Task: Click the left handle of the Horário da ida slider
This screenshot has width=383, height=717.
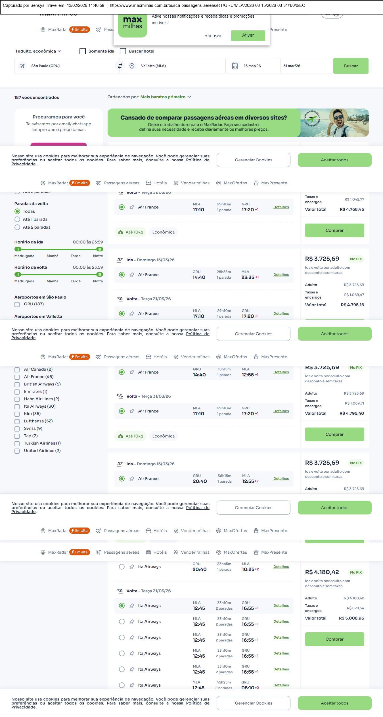Action: pos(18,249)
